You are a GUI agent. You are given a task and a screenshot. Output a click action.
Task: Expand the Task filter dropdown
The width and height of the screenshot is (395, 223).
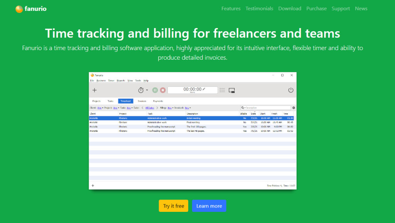[130, 108]
